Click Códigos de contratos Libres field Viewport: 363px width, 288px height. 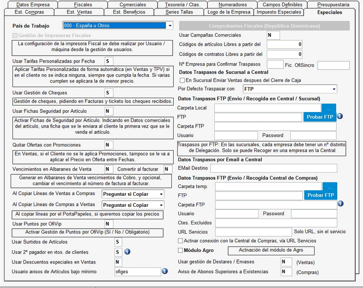[x=285, y=54]
